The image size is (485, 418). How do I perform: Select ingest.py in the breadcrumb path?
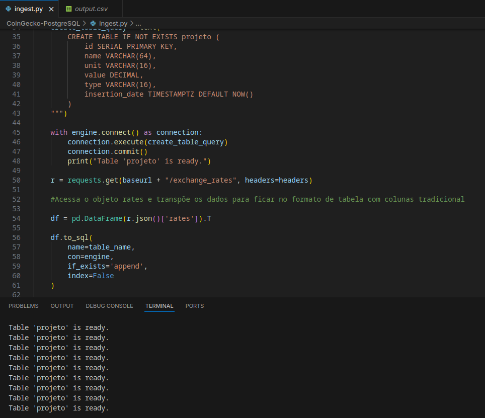coord(113,24)
